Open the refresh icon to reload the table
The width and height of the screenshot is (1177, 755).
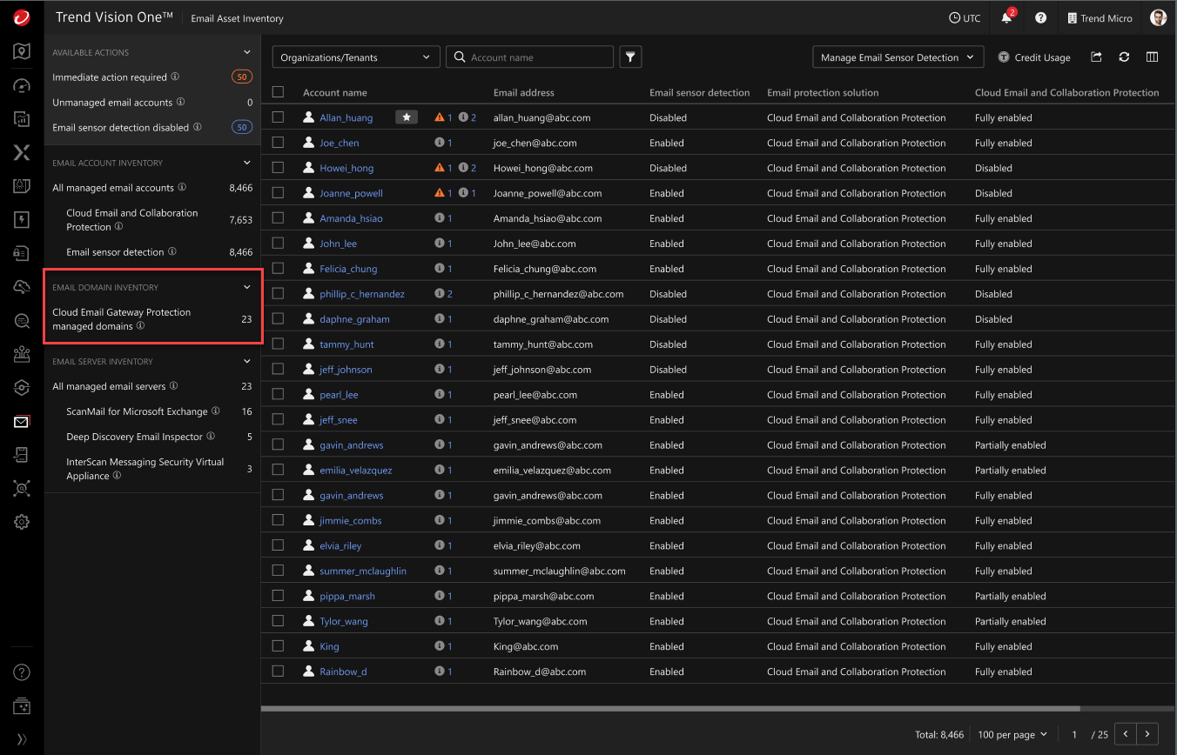pyautogui.click(x=1124, y=57)
